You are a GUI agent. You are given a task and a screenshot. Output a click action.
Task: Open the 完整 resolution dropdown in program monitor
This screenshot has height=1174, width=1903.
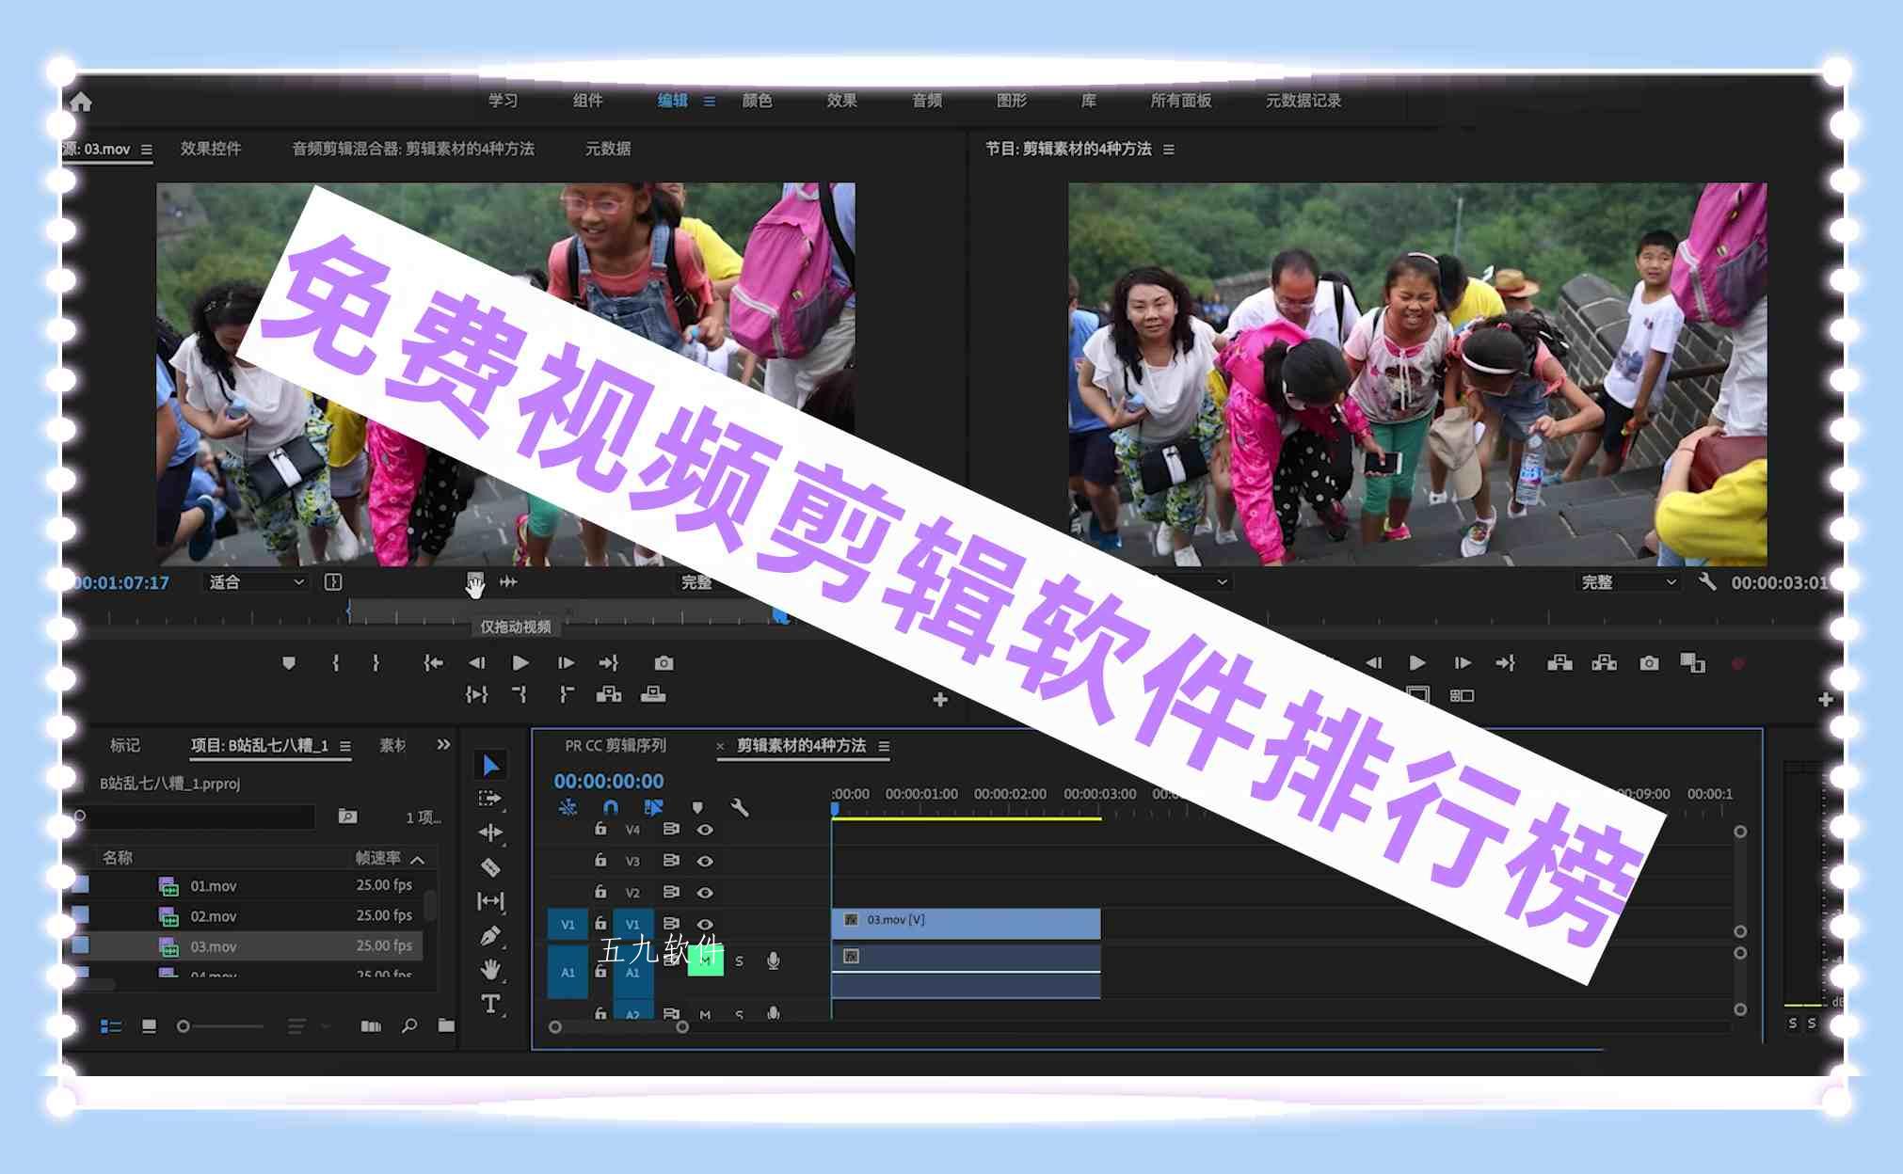point(1629,581)
